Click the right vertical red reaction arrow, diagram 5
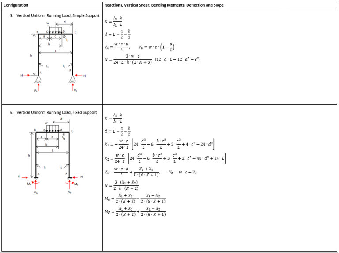339x253 pixels. [x=72, y=86]
